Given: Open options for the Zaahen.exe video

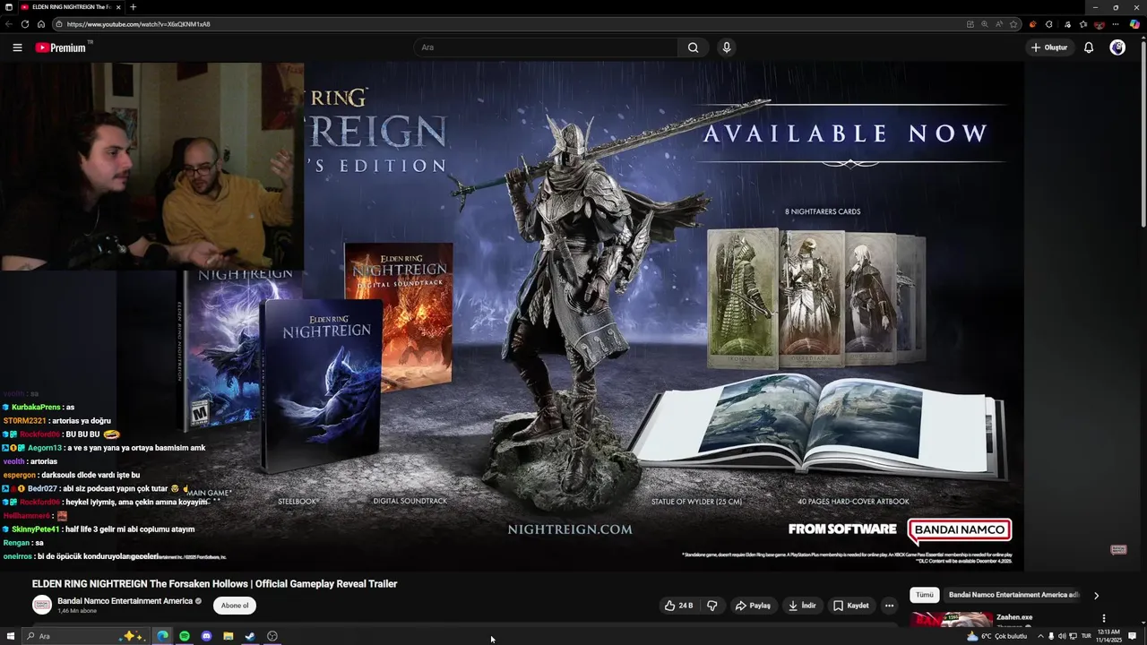Looking at the screenshot, I should point(1103,618).
